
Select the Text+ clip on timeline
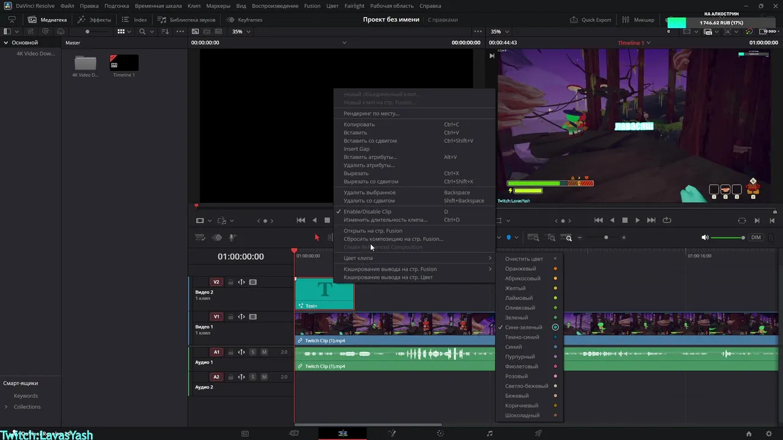325,294
